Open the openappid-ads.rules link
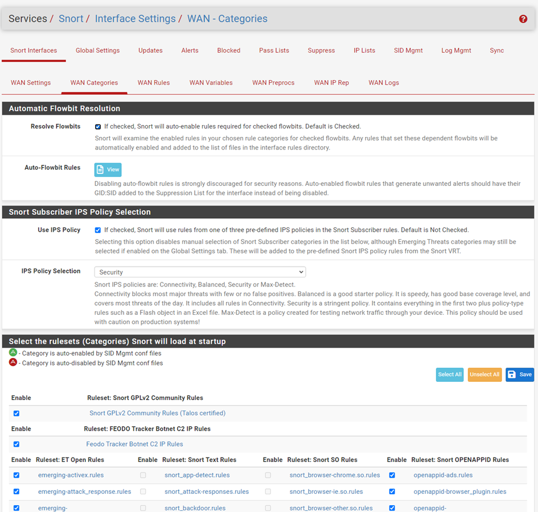Image resolution: width=538 pixels, height=512 pixels. tap(443, 475)
